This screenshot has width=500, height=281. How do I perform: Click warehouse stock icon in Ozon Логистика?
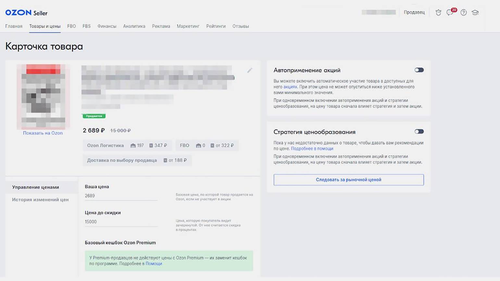click(133, 146)
